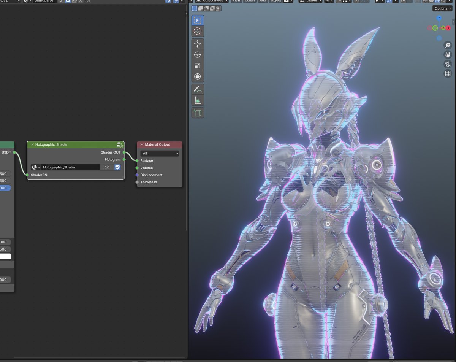Click the fake user shield in node editor header
The image size is (456, 362).
point(68,1)
